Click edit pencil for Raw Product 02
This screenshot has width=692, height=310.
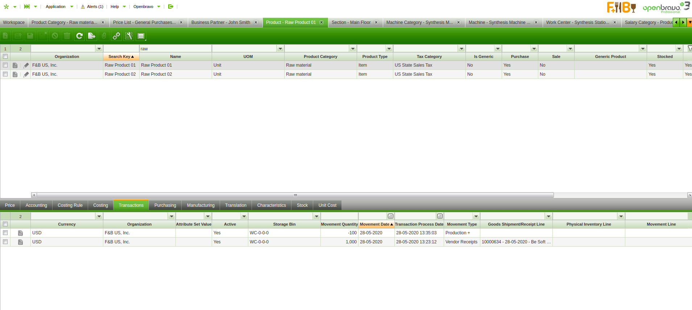click(x=26, y=74)
